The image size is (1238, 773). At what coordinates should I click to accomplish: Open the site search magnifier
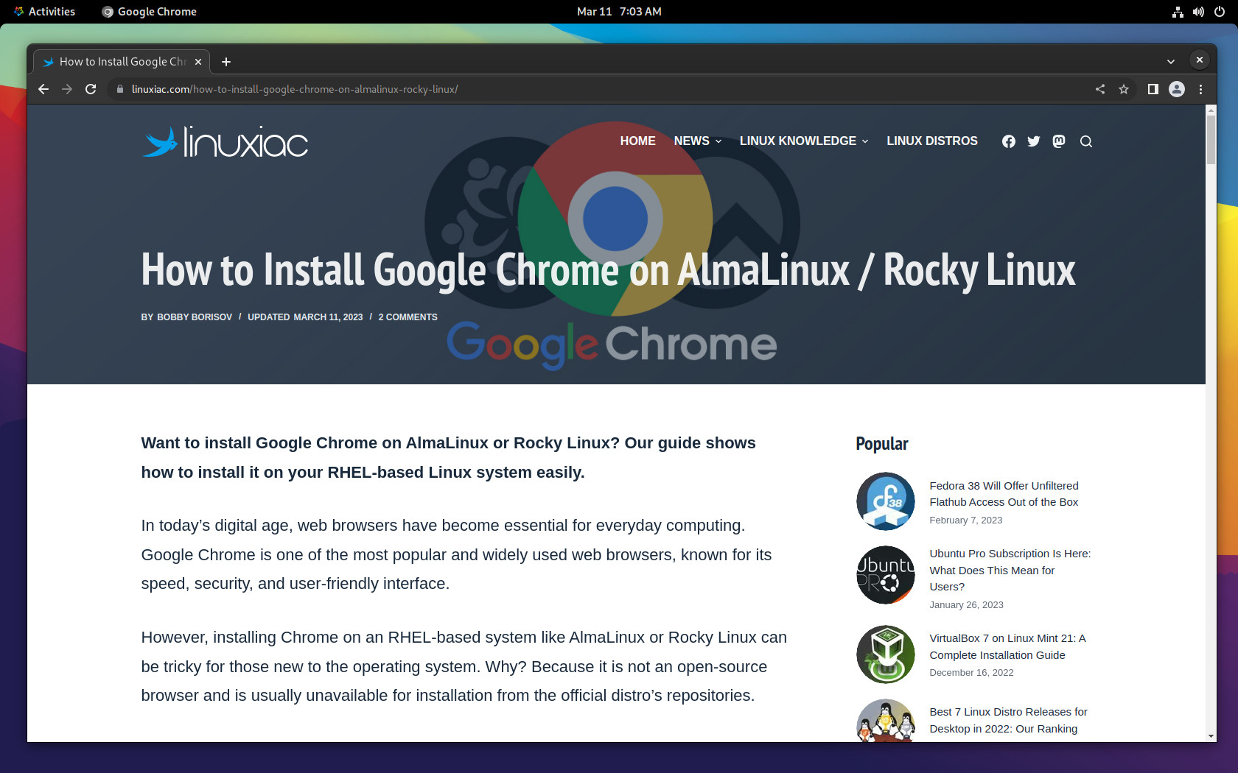coord(1086,141)
